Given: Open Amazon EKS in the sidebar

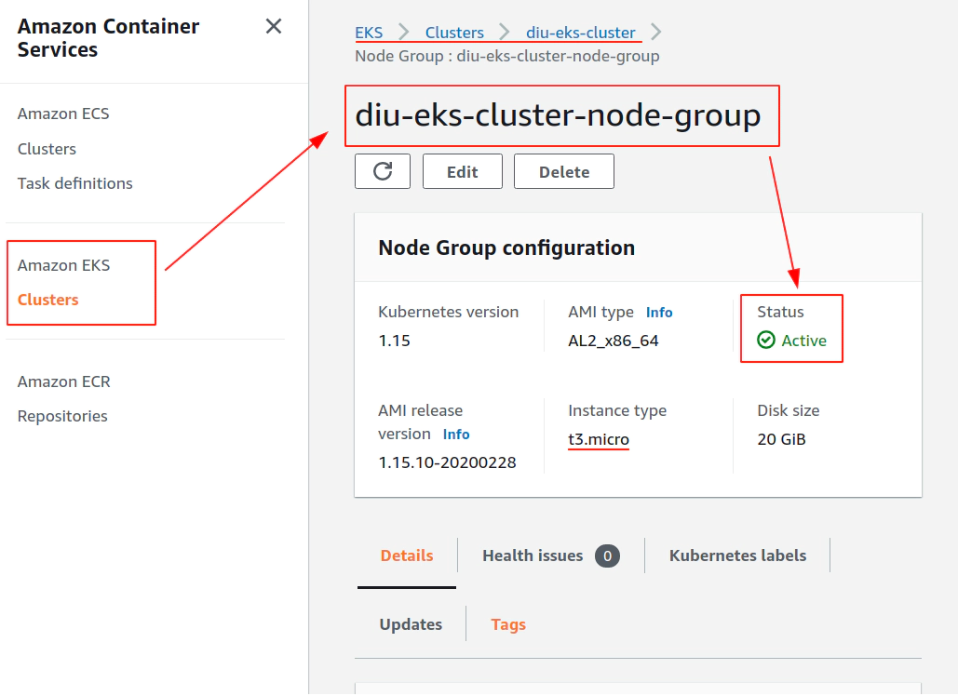Looking at the screenshot, I should pos(63,265).
